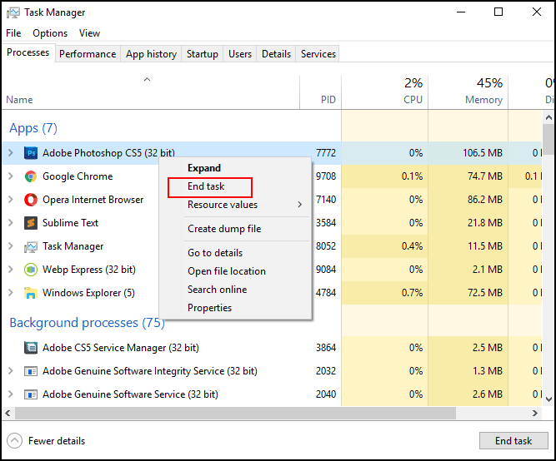This screenshot has height=461, width=556.
Task: Click the vertical scrollbar up arrow
Action: [x=548, y=117]
